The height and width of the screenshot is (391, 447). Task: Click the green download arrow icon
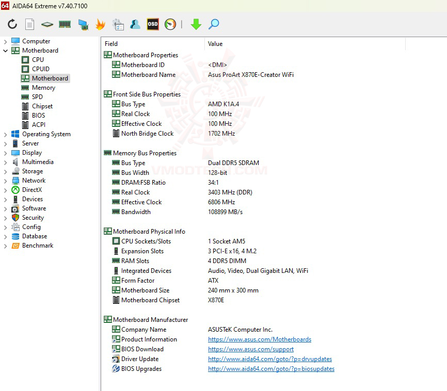[196, 24]
